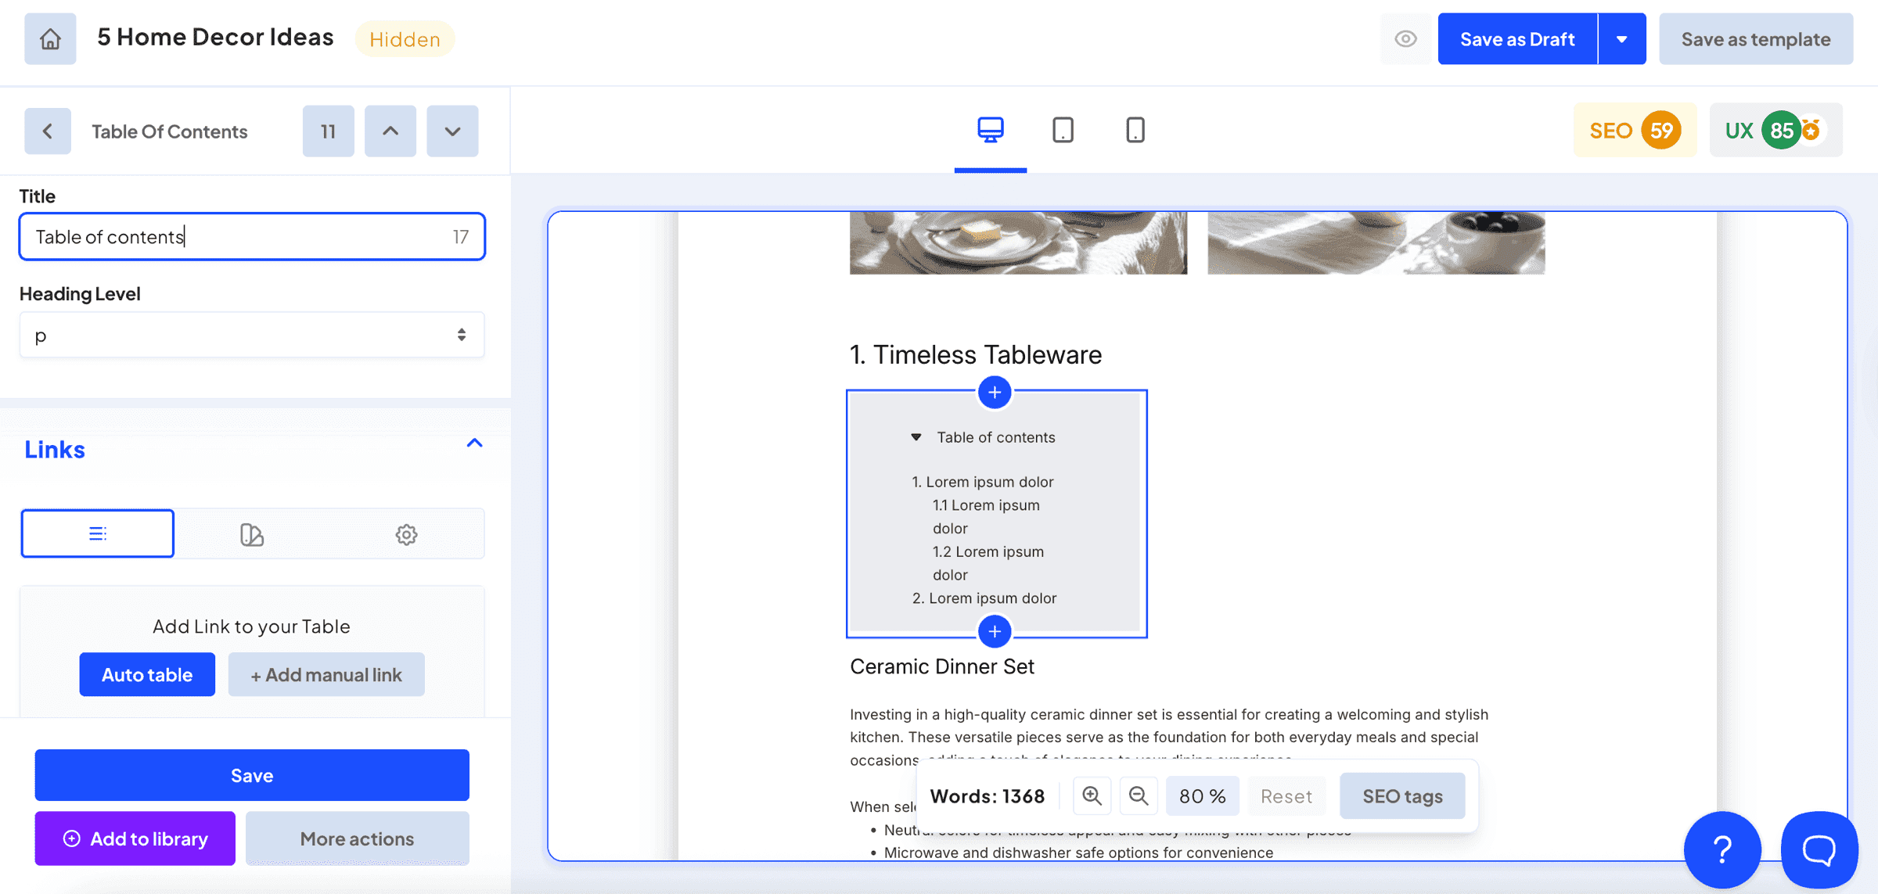This screenshot has height=894, width=1878.
Task: Switch to the style design tab
Action: tap(251, 534)
